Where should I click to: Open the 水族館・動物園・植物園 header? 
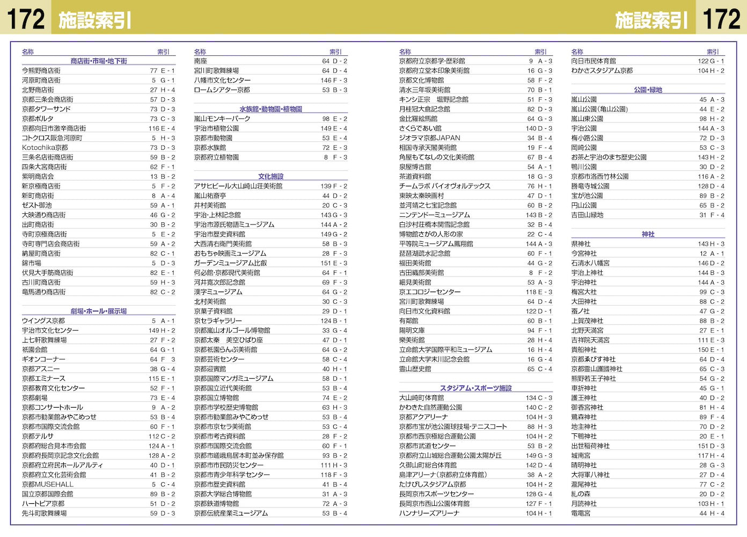(x=271, y=108)
